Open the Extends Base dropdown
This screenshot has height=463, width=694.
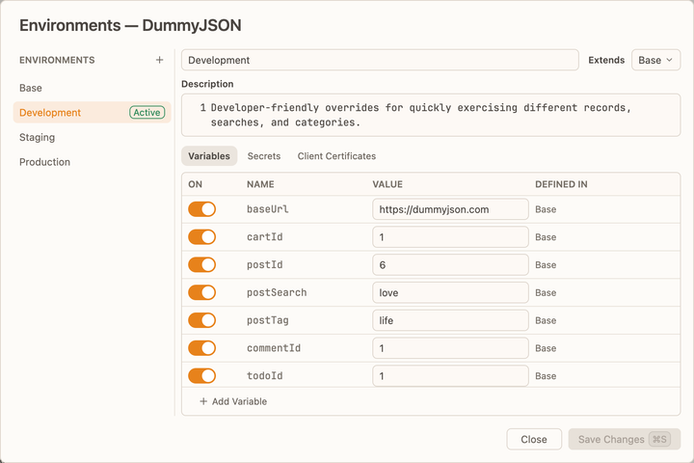(x=655, y=60)
